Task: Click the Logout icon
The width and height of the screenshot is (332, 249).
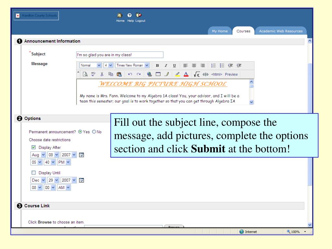Action: [139, 15]
